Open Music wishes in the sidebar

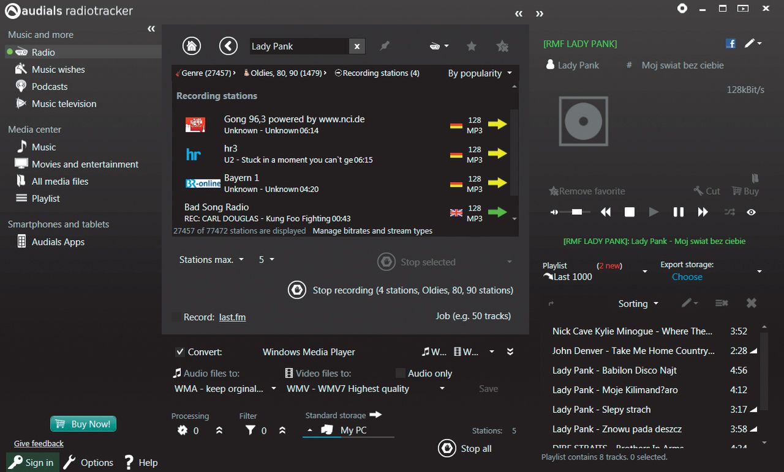coord(58,69)
